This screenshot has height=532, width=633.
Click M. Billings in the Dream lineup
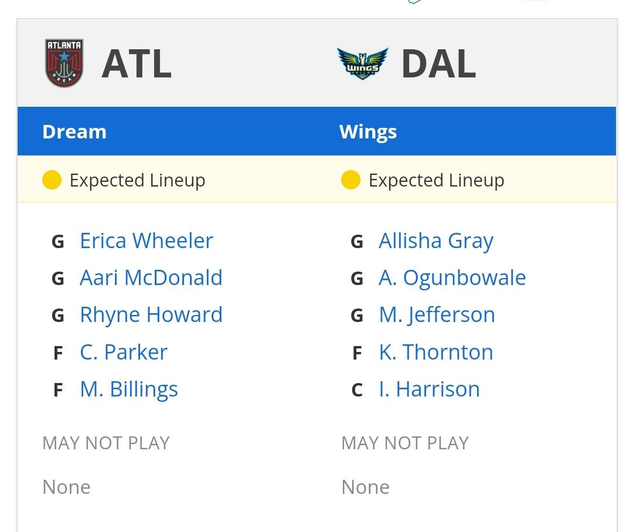128,389
